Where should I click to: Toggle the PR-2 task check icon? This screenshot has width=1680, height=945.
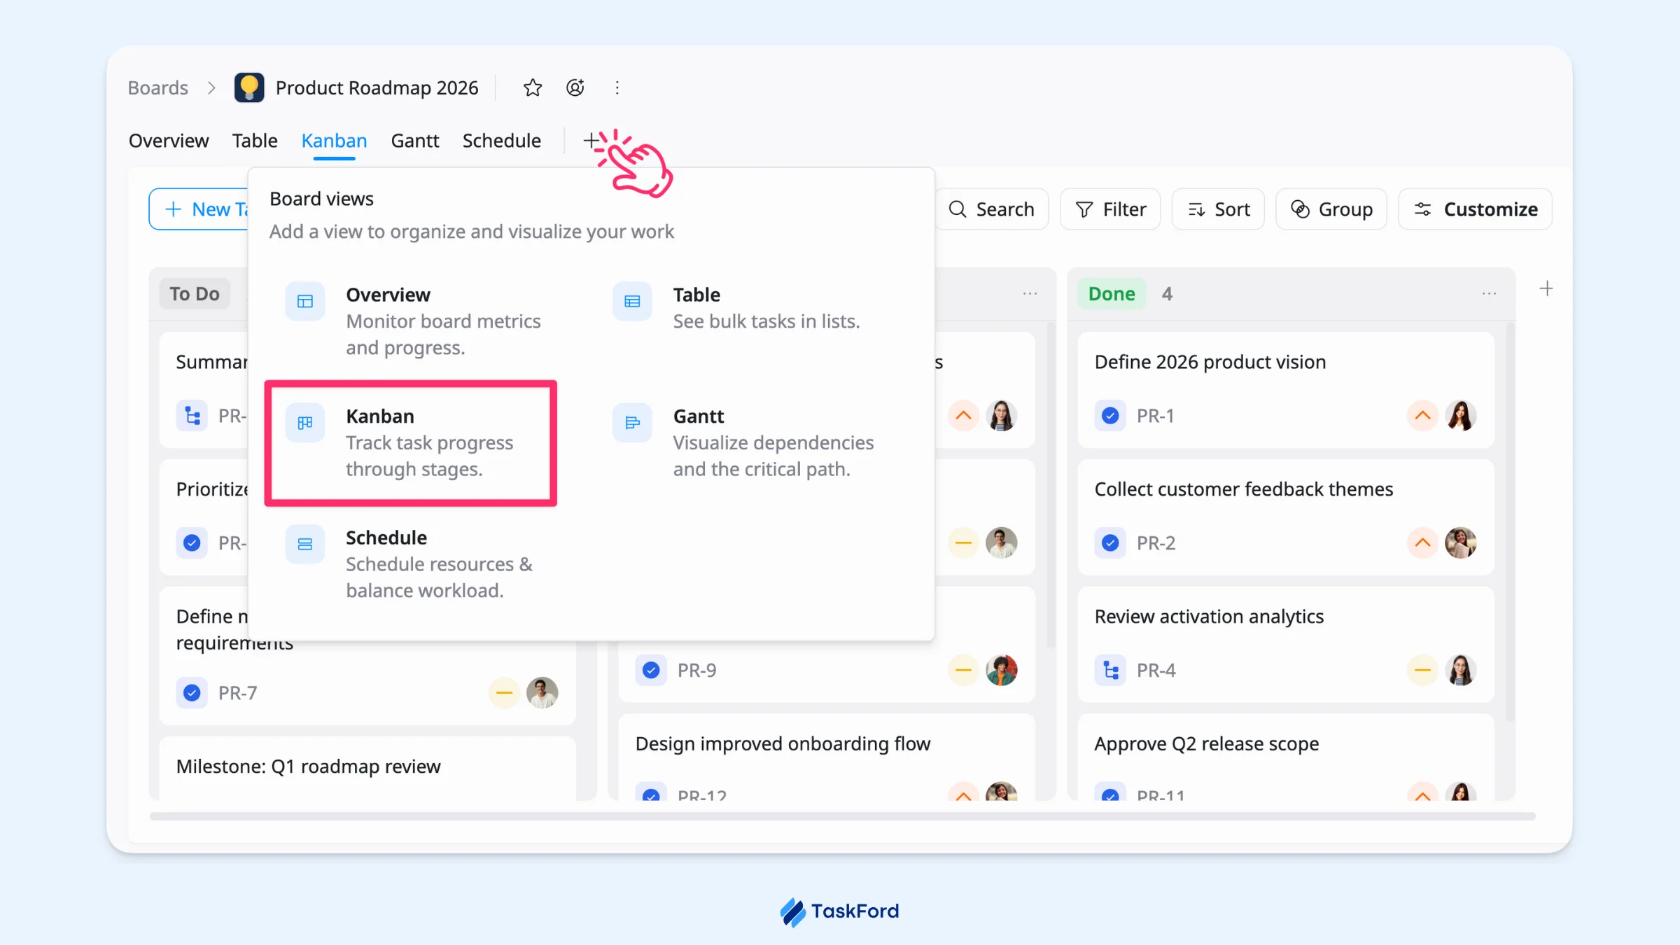click(x=1110, y=542)
